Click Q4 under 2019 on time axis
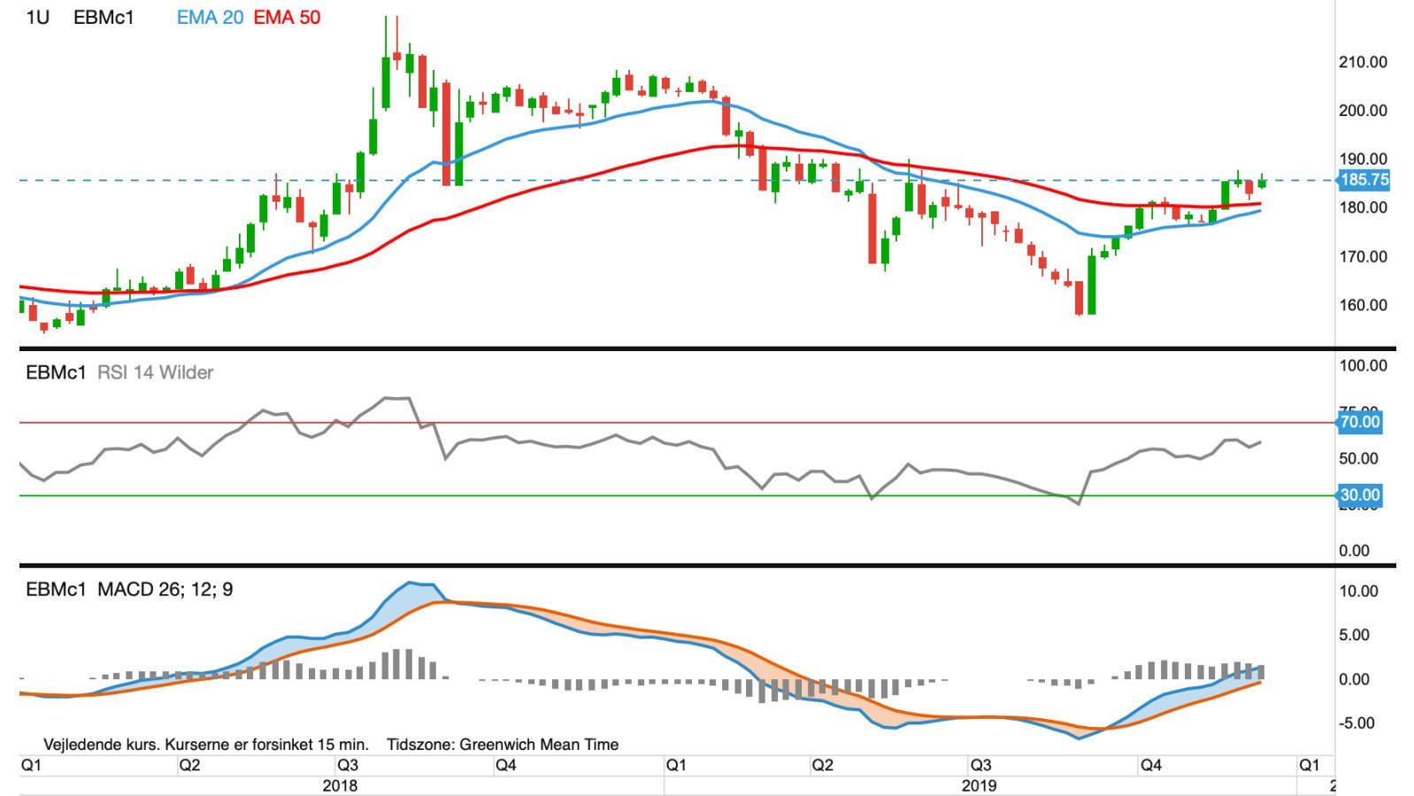1414x796 pixels. point(1151,765)
